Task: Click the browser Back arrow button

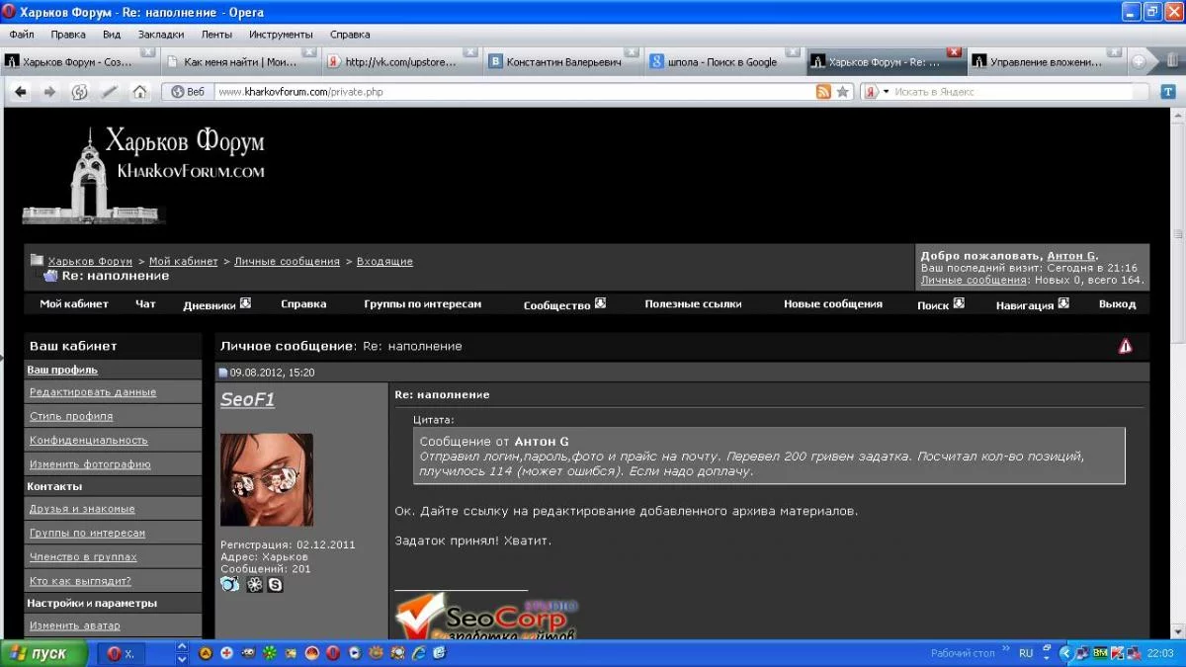Action: 21,92
